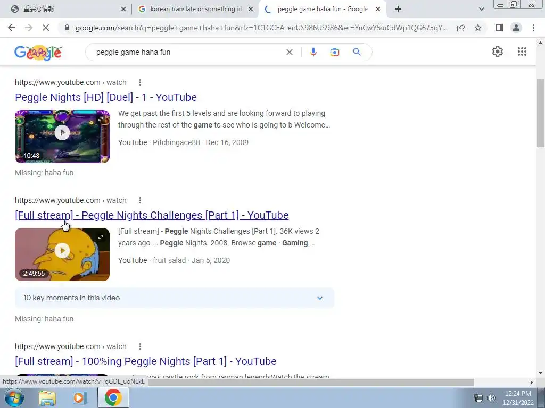Switch to the 重要な情報 tab
Screen dimensions: 545x408
(66, 9)
